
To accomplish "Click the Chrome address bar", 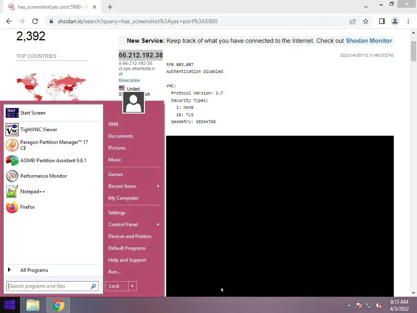I will pyautogui.click(x=197, y=21).
